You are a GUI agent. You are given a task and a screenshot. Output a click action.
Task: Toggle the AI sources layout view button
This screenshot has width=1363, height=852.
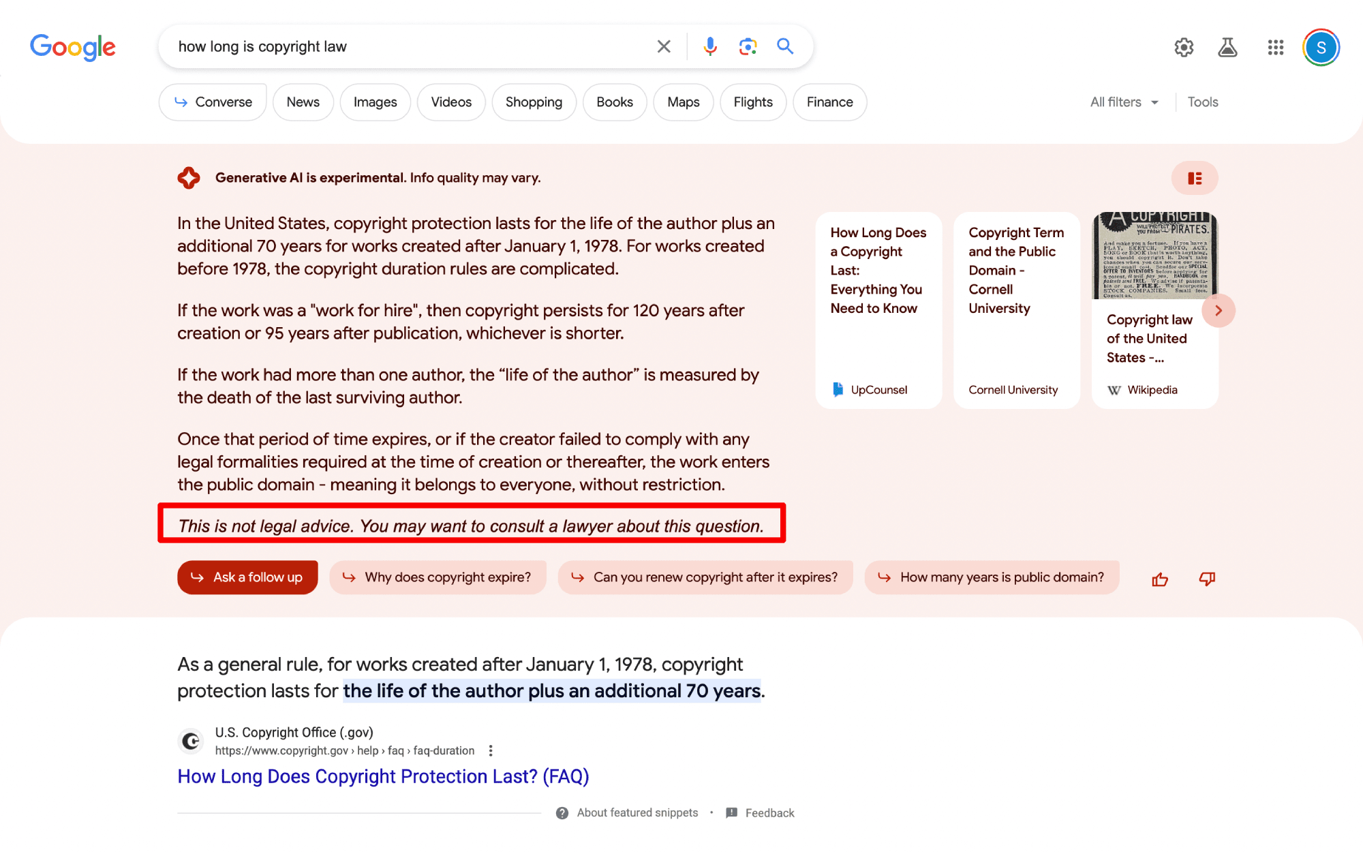click(1195, 178)
